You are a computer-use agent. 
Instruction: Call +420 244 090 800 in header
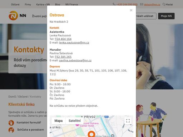[127, 5]
